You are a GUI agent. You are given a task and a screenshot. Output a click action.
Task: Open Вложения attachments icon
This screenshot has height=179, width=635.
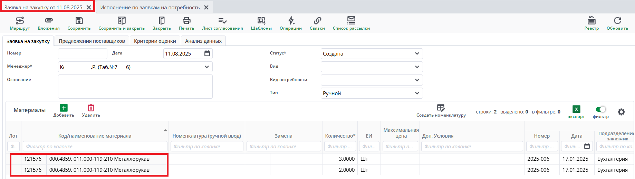[x=49, y=21]
